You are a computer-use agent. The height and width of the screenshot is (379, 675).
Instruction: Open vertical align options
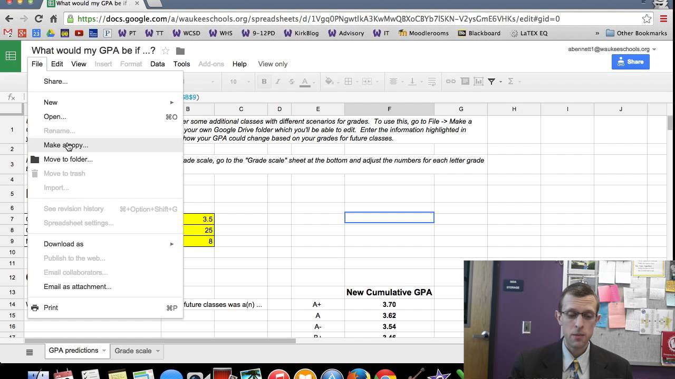(412, 82)
